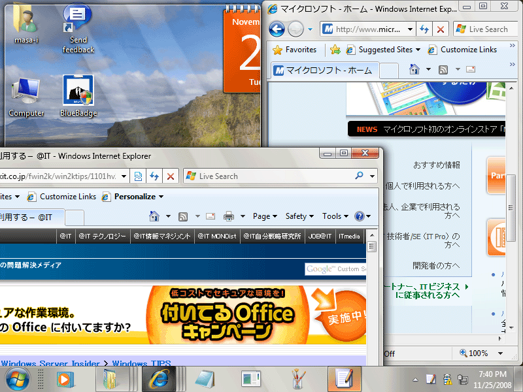Stop loading in the Microsoft home window

(x=441, y=29)
